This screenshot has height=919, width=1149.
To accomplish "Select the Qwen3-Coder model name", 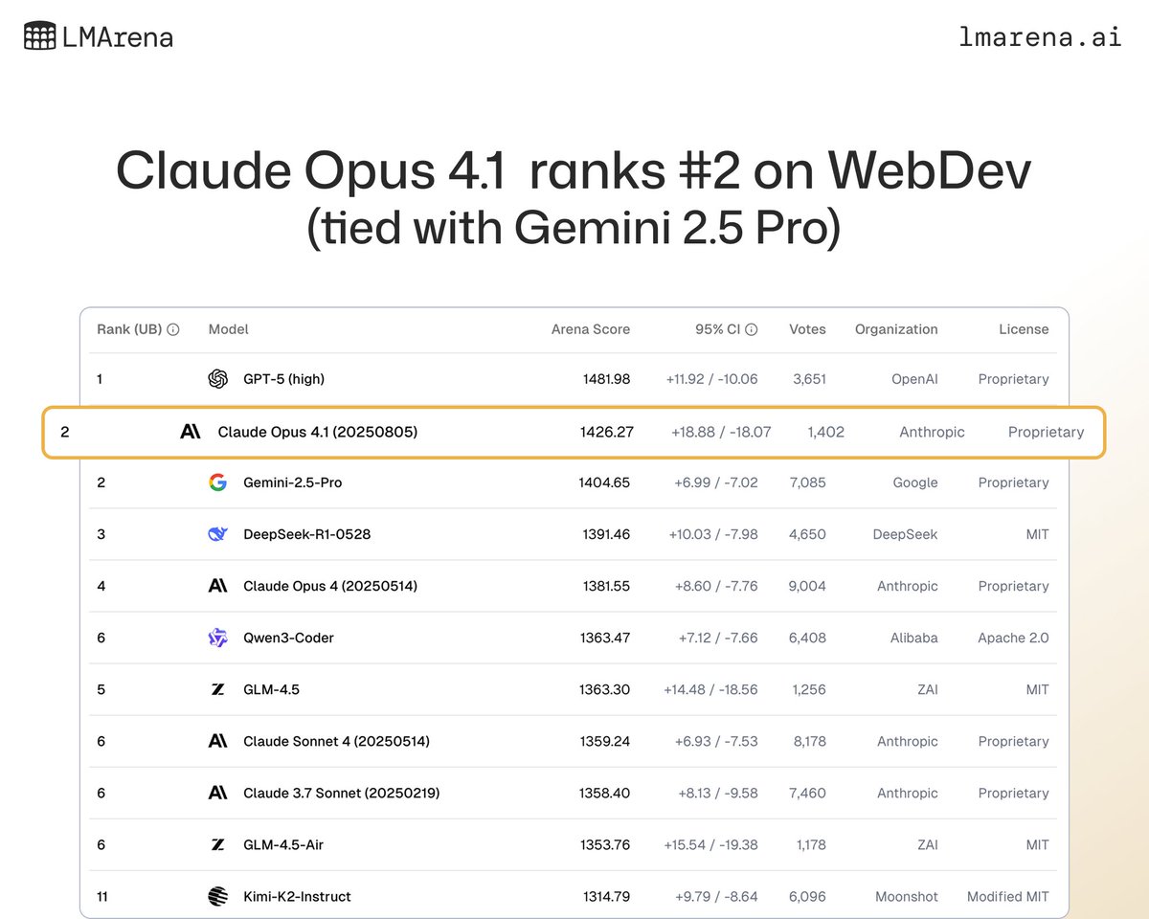I will [x=288, y=638].
